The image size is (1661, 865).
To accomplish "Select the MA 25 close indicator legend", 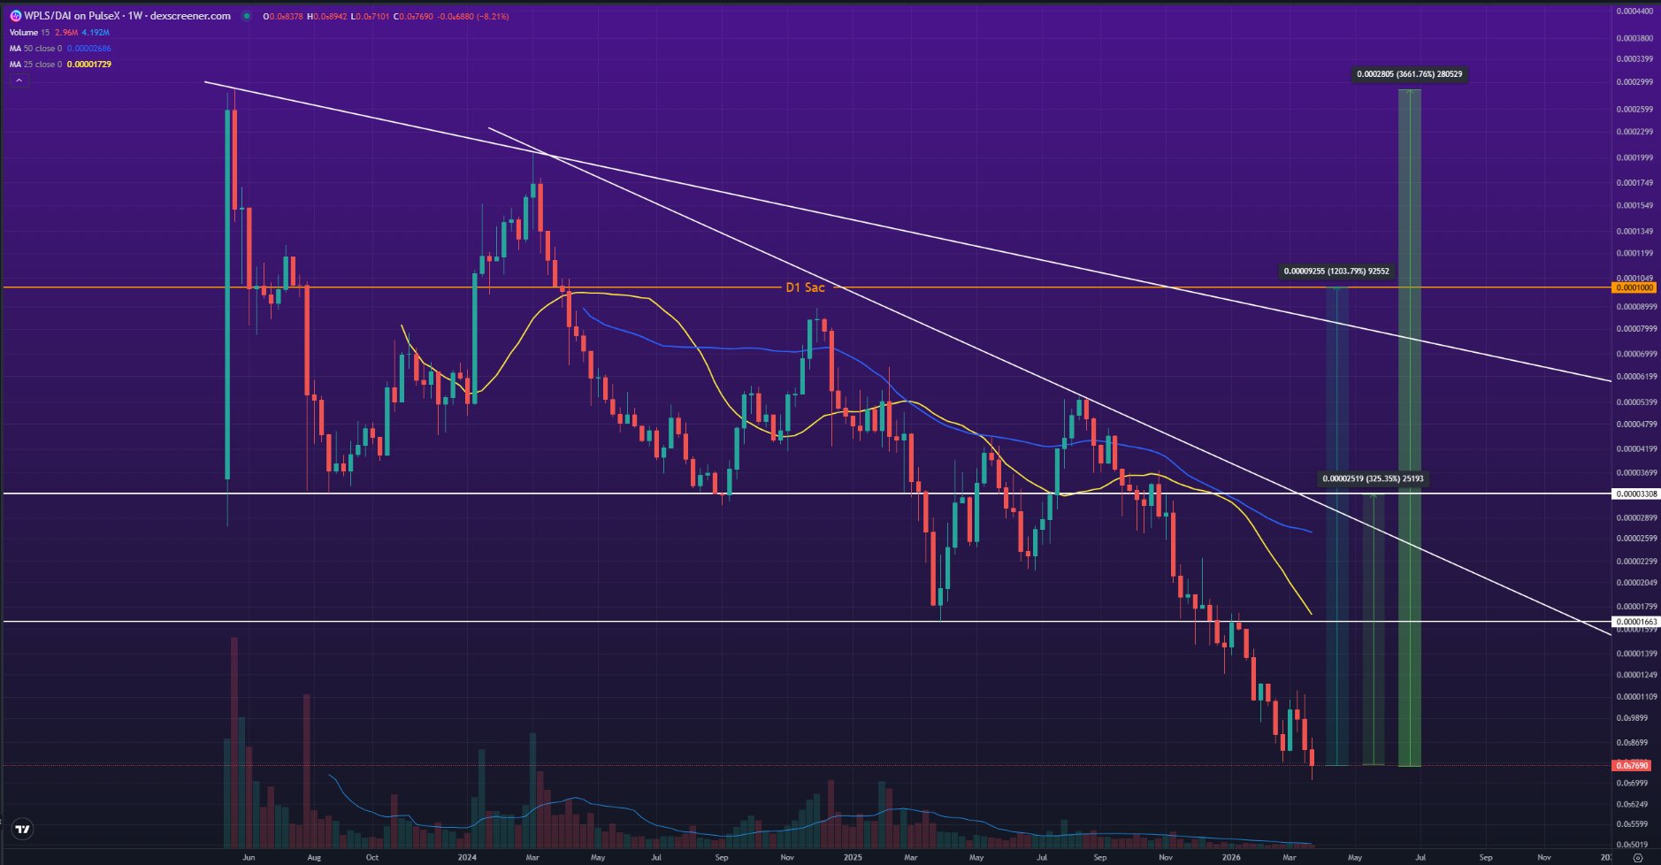I will coord(35,65).
